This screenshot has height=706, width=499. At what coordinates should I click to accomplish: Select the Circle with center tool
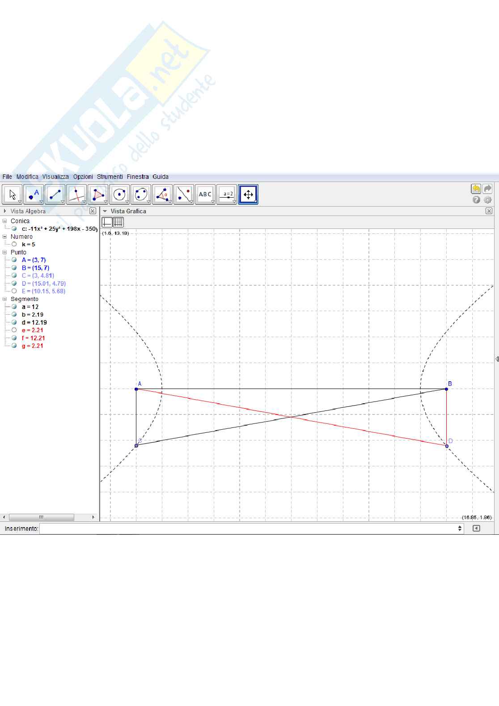click(x=119, y=194)
